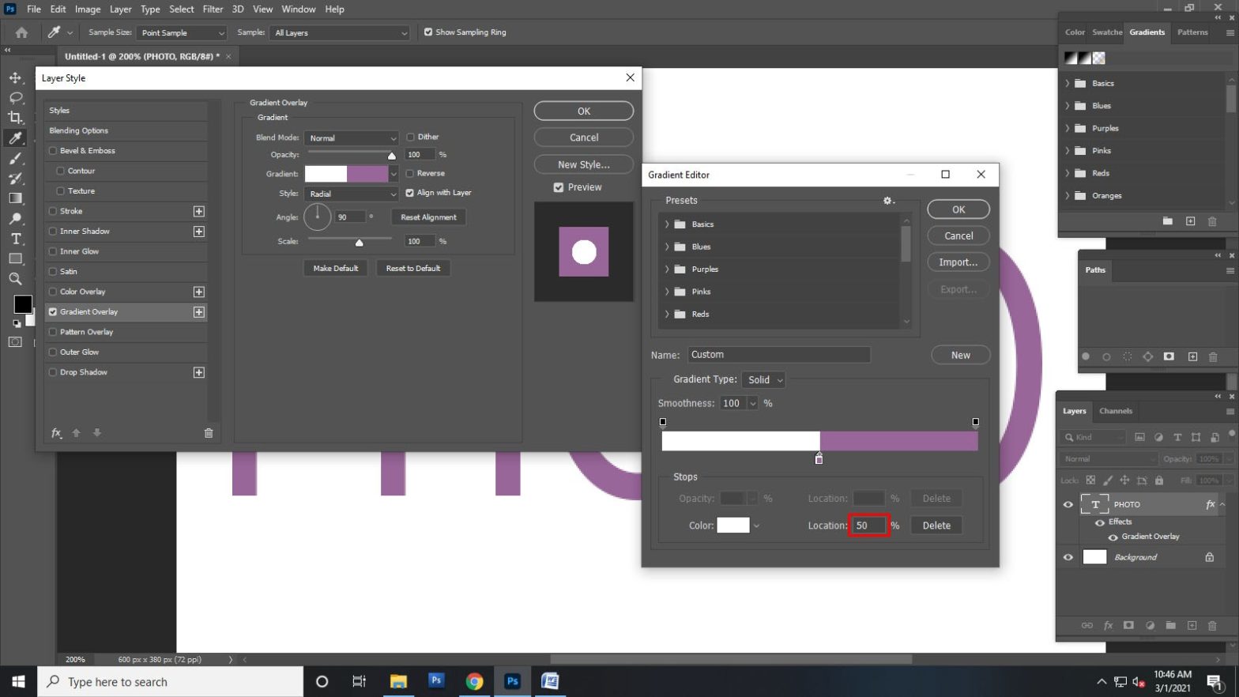The image size is (1239, 697).
Task: Enable the Drop Shadow effect checkbox
Action: 53,372
